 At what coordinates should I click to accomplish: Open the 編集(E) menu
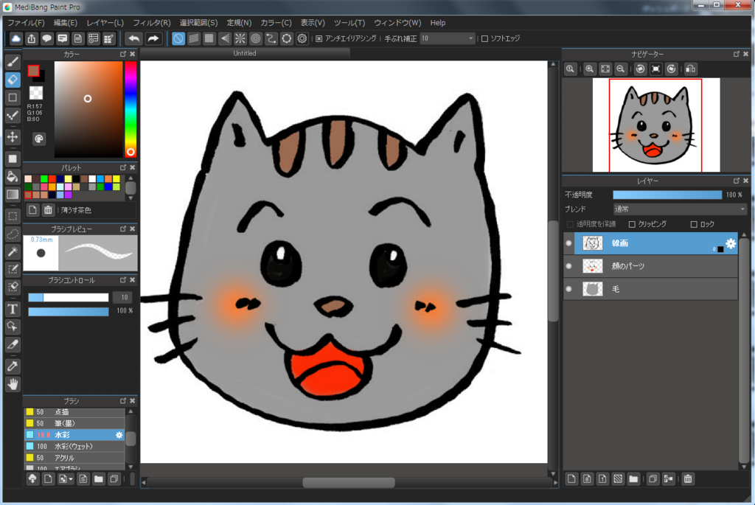(65, 23)
